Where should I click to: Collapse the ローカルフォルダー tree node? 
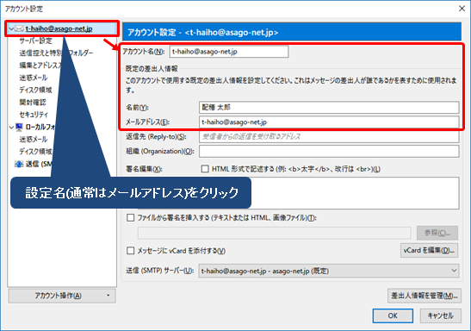(x=11, y=128)
